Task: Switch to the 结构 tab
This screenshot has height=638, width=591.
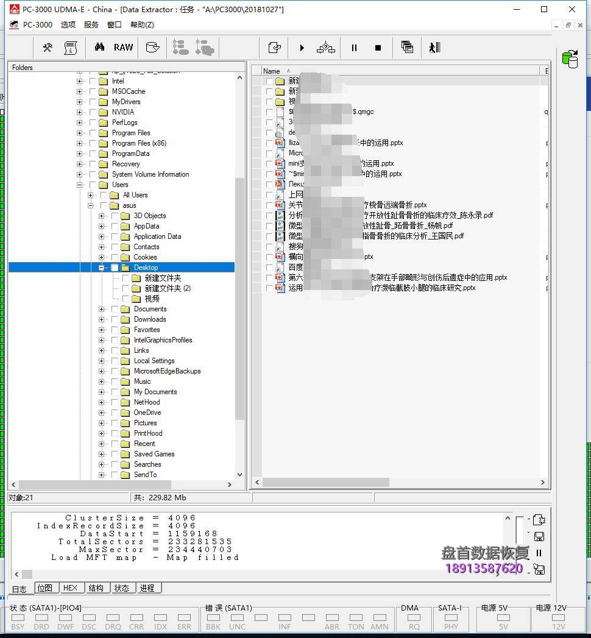Action: [x=96, y=588]
